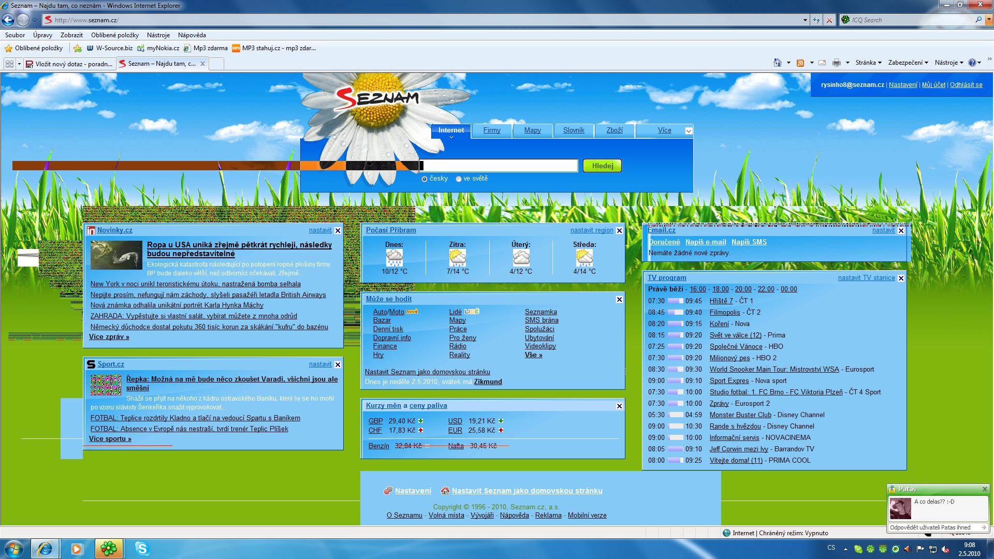The image size is (994, 559).
Task: Click the Hřiště 7 program progress bar
Action: click(675, 301)
